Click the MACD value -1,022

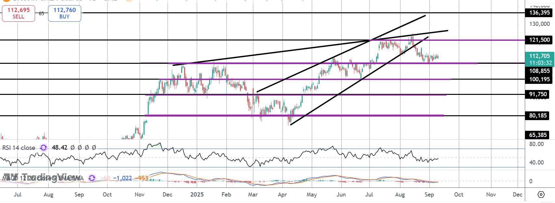click(122, 178)
